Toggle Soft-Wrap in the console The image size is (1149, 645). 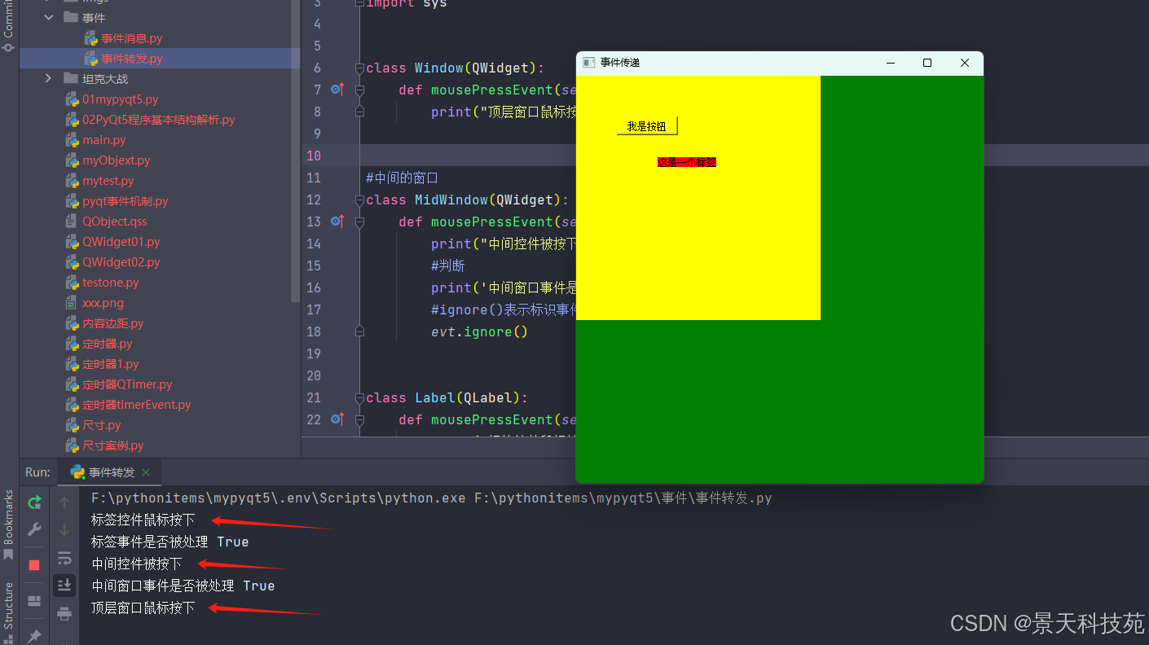click(64, 558)
